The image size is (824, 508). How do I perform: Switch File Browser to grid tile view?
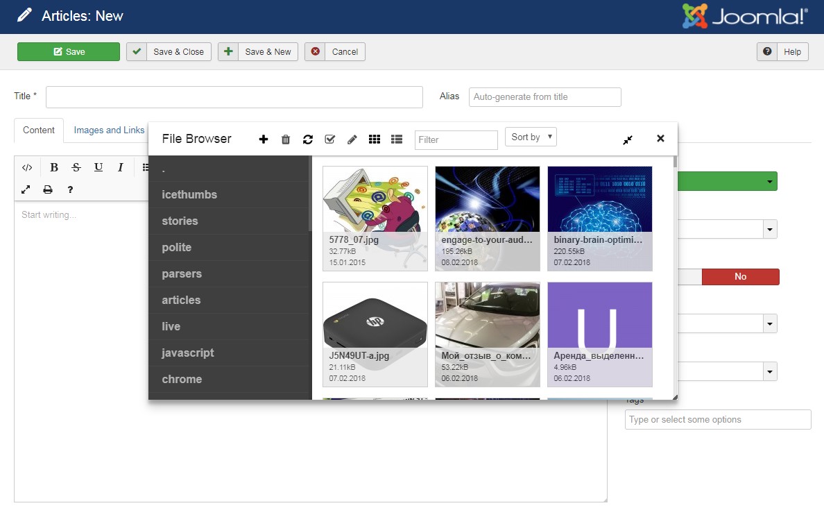tap(375, 139)
